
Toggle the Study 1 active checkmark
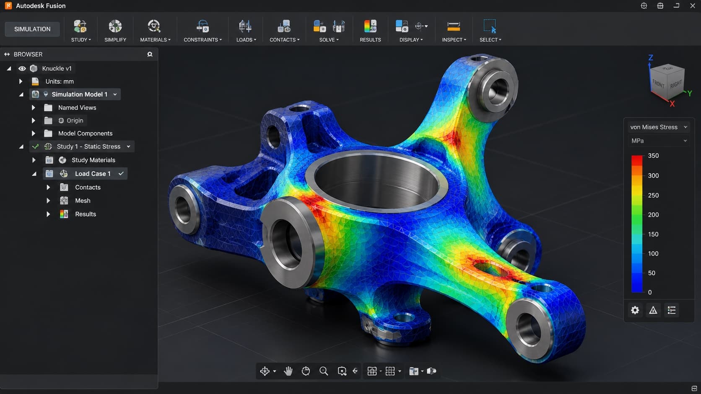point(35,147)
